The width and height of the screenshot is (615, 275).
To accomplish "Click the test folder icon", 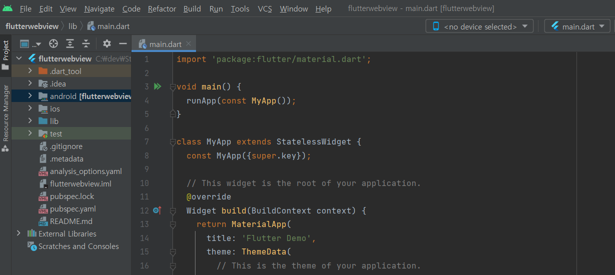I will click(43, 133).
